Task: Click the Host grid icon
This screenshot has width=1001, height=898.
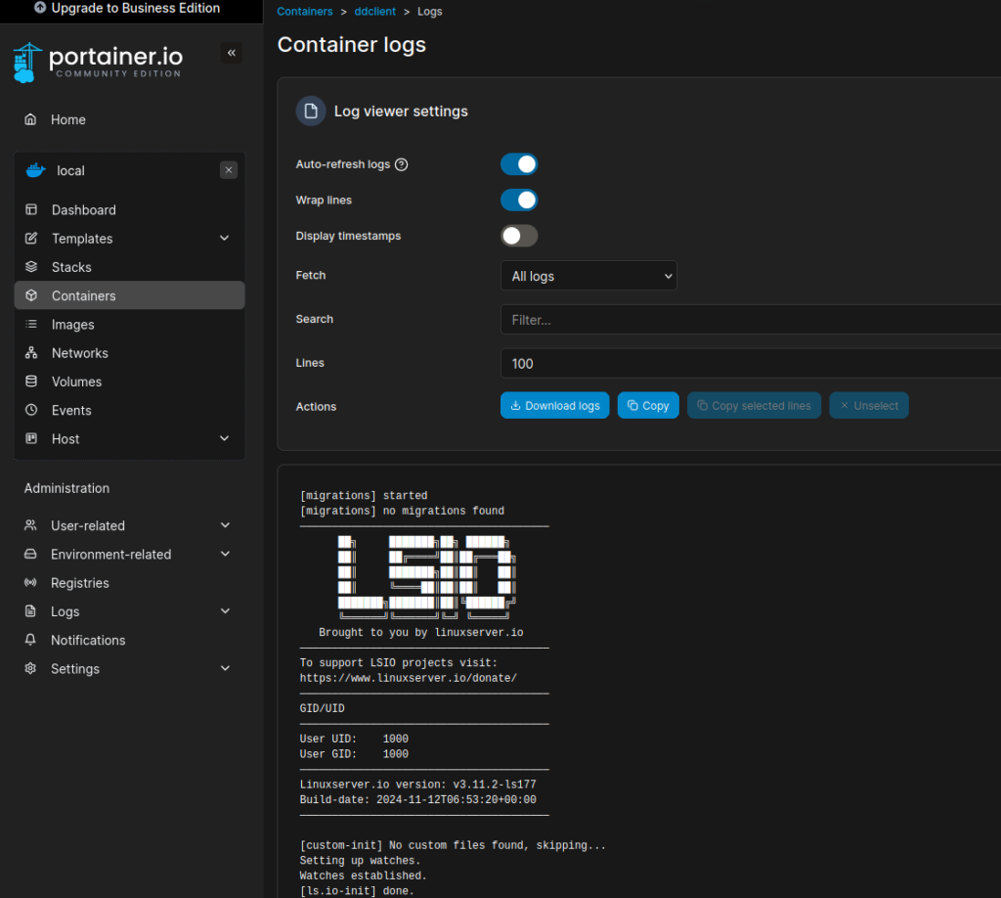Action: tap(30, 439)
